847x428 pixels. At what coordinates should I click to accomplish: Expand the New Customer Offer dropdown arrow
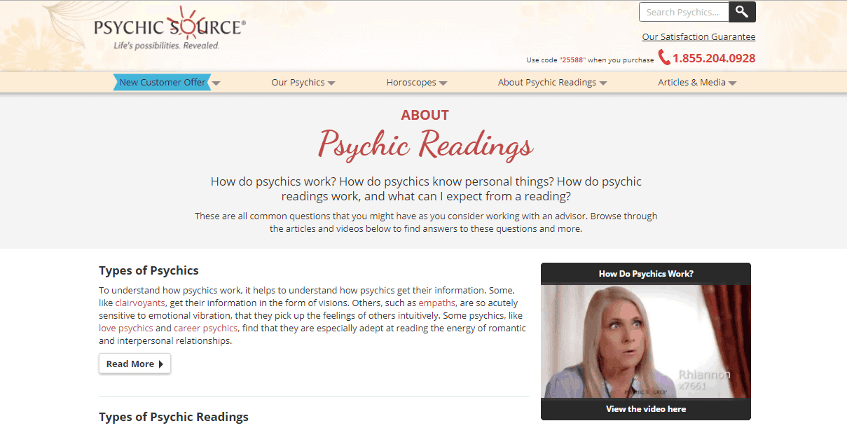[x=216, y=83]
